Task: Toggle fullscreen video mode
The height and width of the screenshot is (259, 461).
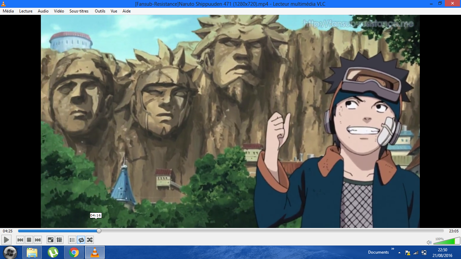Action: (x=50, y=240)
